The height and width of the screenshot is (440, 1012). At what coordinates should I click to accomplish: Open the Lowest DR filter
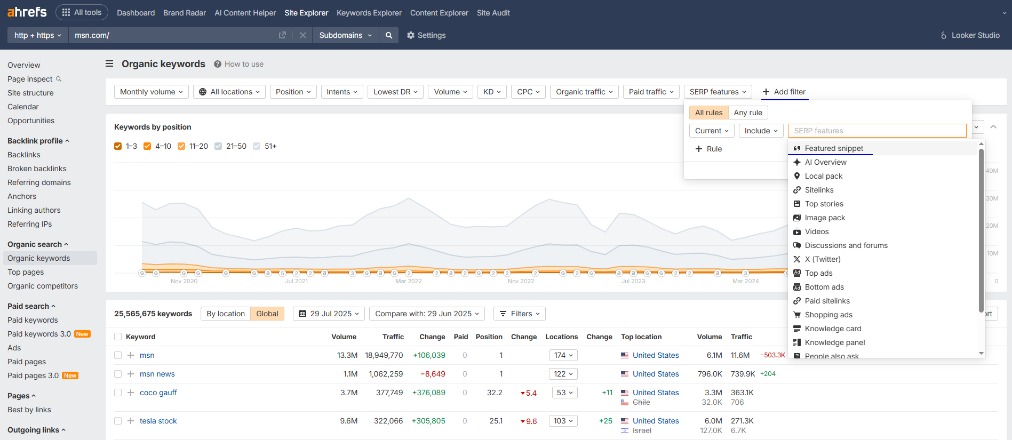click(396, 92)
